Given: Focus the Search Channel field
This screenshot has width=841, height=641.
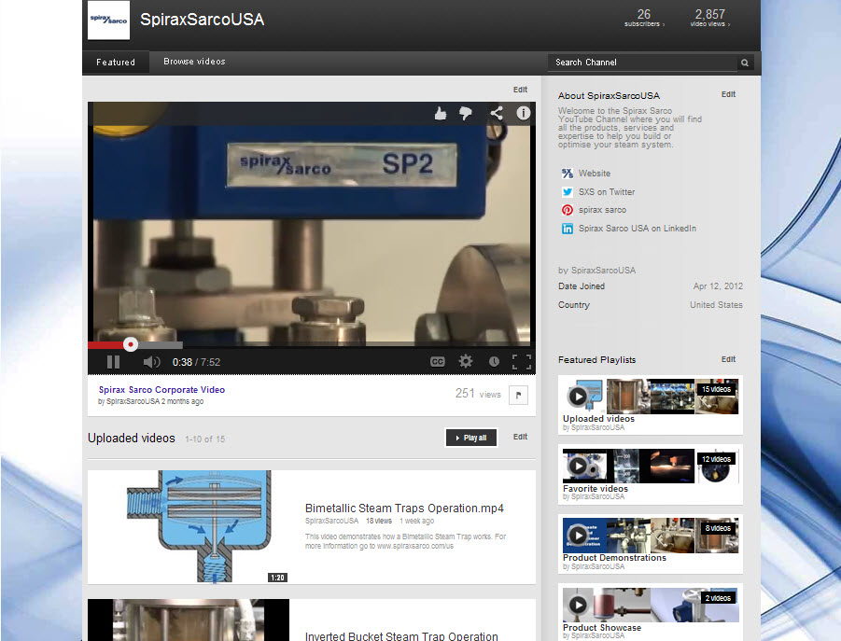Looking at the screenshot, I should [642, 63].
